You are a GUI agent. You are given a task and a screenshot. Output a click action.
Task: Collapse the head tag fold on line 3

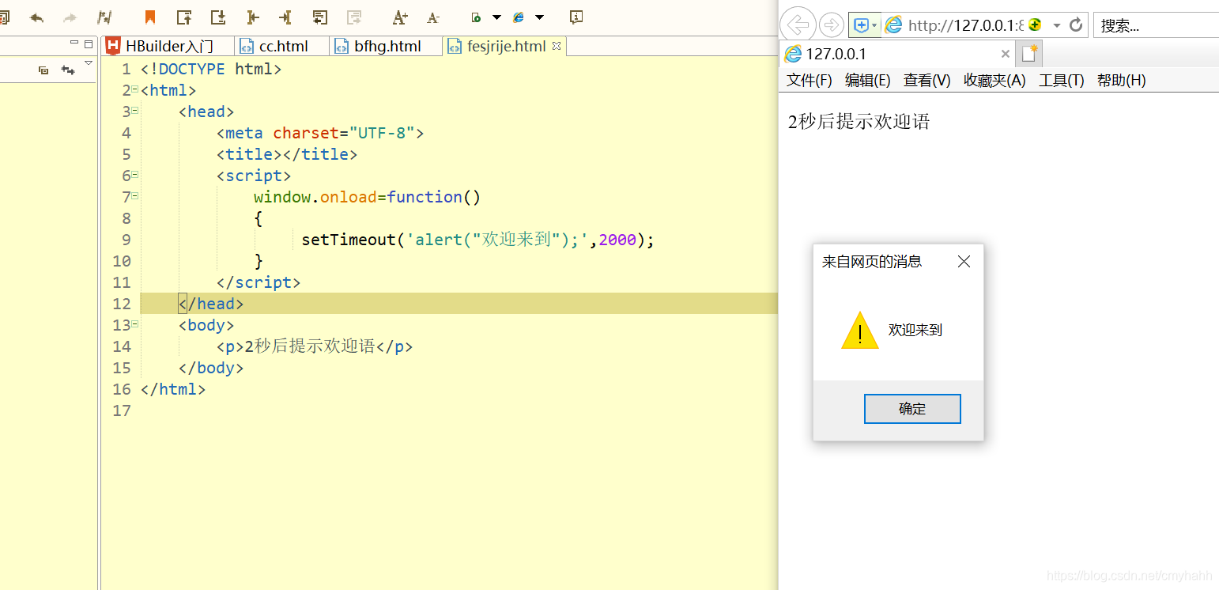click(134, 111)
